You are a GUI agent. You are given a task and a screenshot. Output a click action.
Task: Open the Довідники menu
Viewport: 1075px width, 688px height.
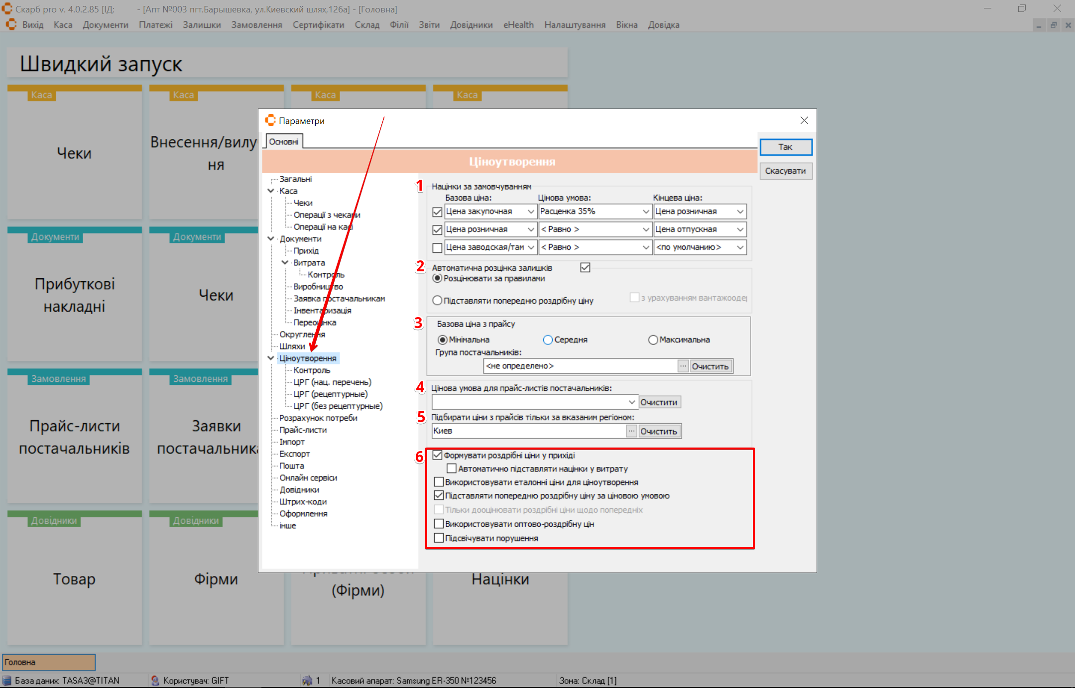pos(471,25)
